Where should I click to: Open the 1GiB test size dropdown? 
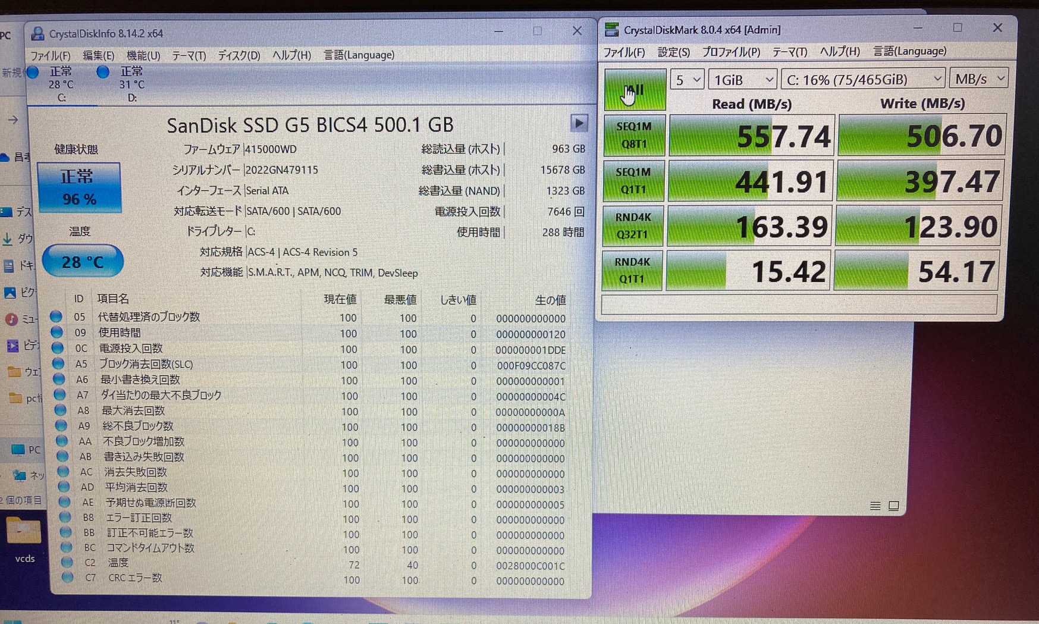point(743,79)
